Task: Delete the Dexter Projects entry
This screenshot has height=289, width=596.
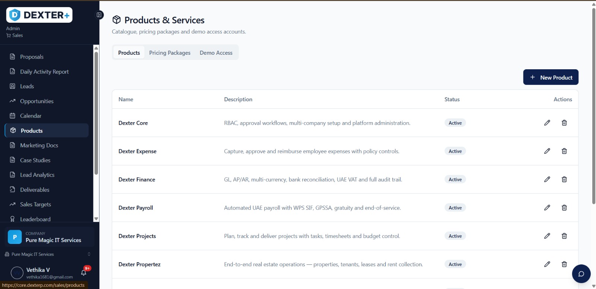Action: [564, 236]
